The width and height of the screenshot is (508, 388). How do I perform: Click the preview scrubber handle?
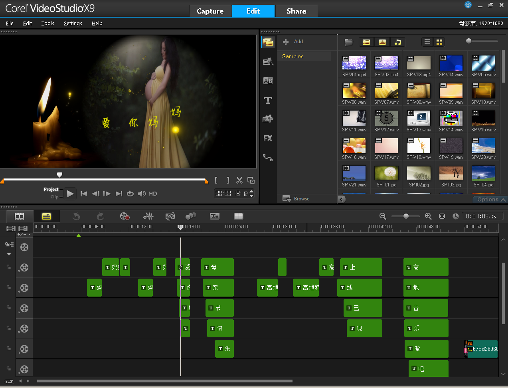[59, 175]
